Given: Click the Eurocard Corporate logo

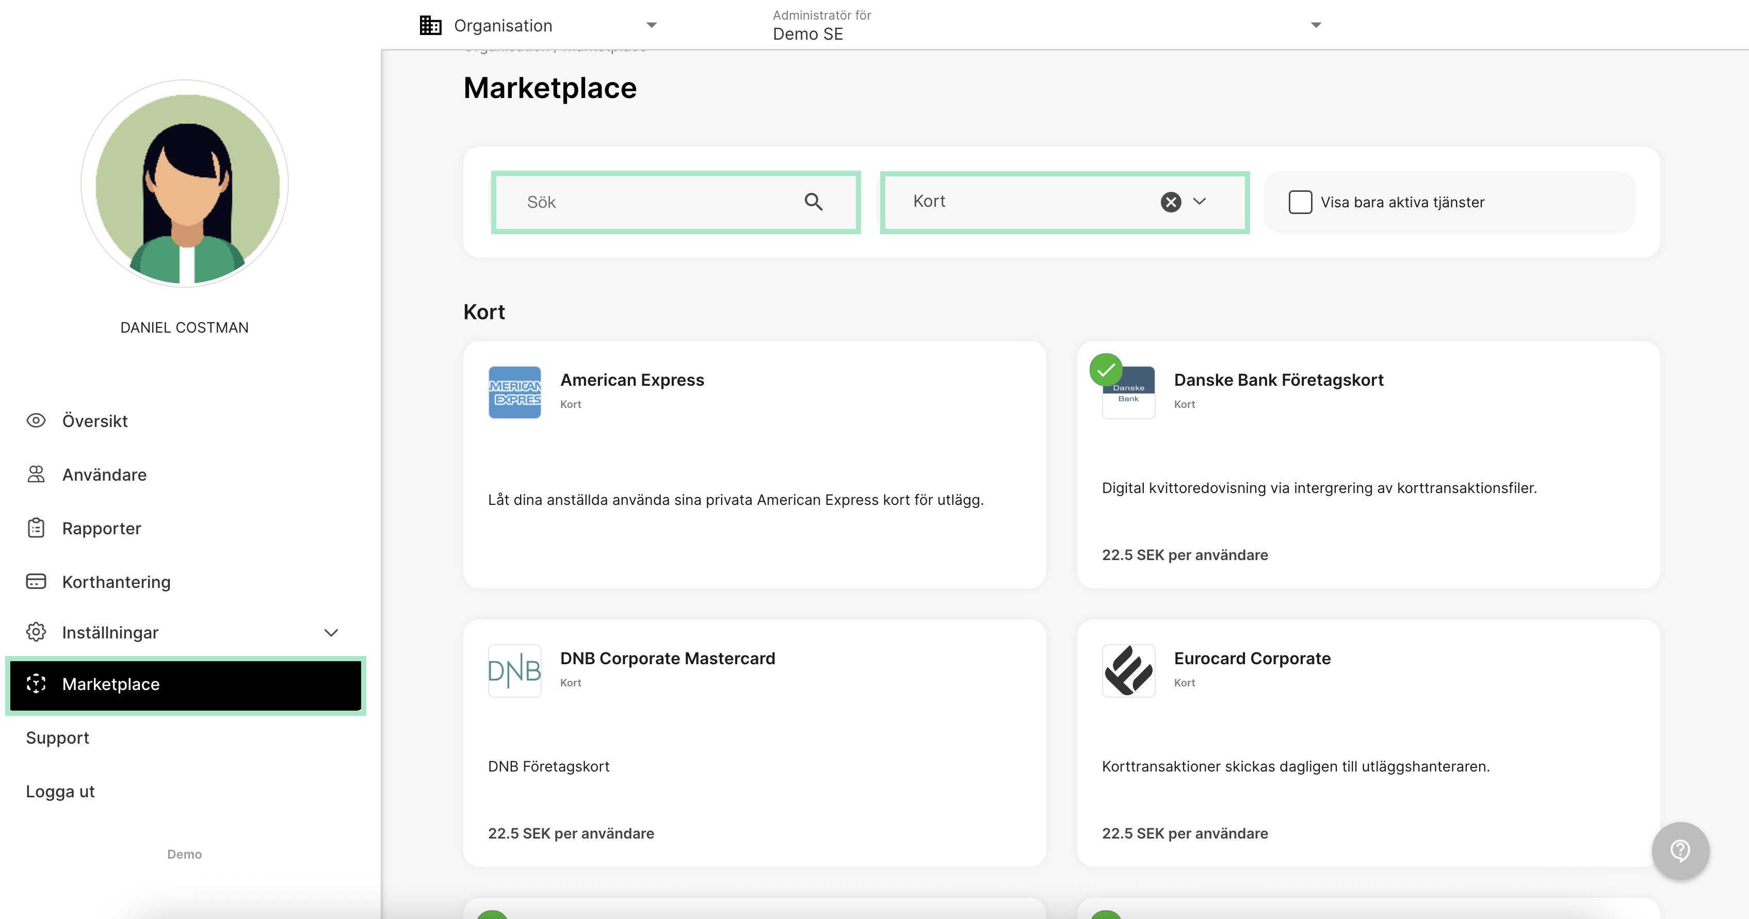Looking at the screenshot, I should (x=1128, y=670).
